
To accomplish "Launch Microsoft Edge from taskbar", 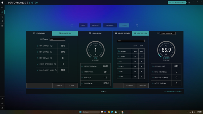I will click(112, 112).
